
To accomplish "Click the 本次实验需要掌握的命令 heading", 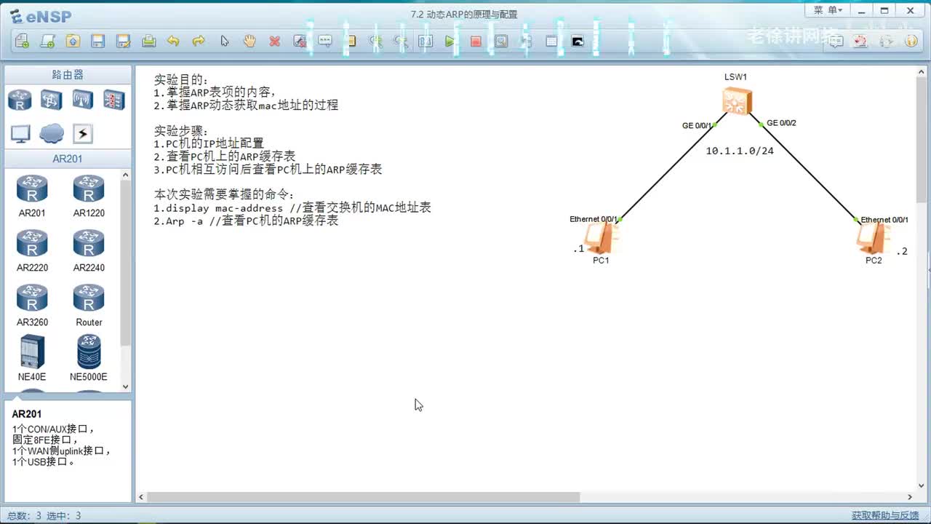I will [x=225, y=194].
